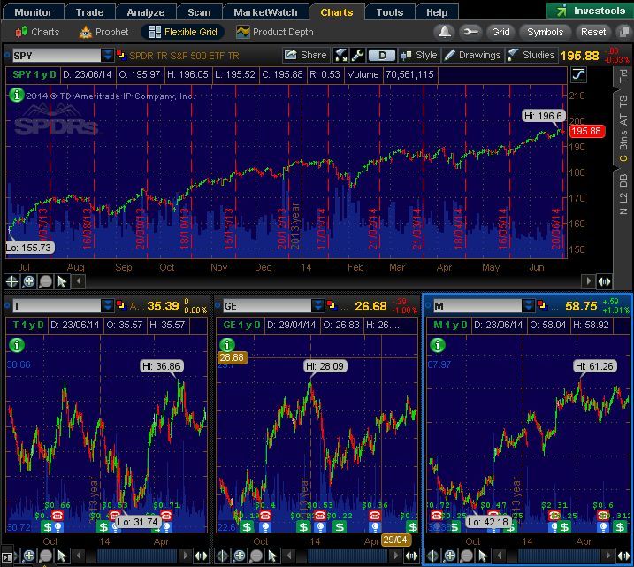Open the Monitor tab
This screenshot has width=634, height=567.
pos(33,12)
